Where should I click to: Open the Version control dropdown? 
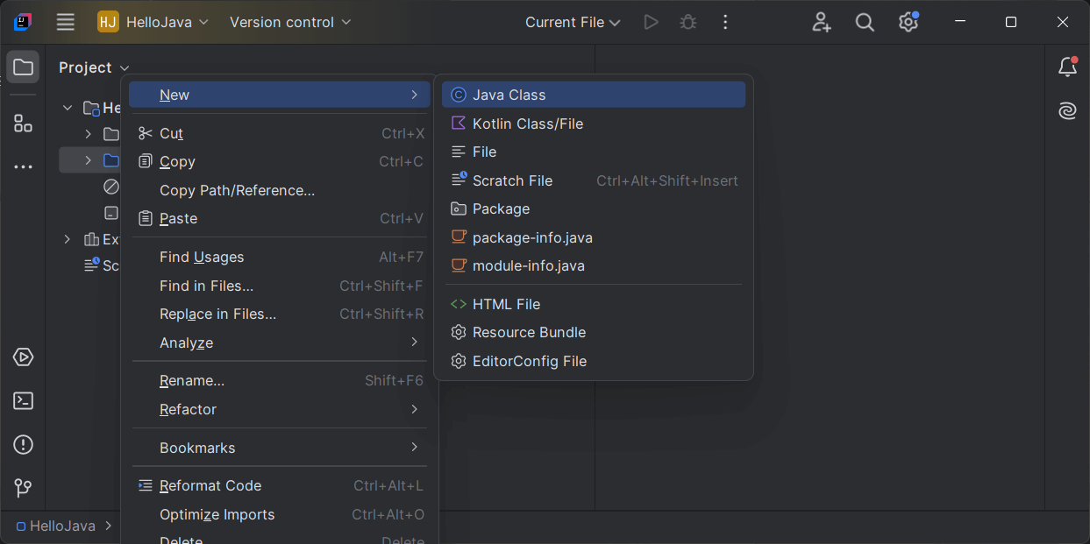point(290,22)
